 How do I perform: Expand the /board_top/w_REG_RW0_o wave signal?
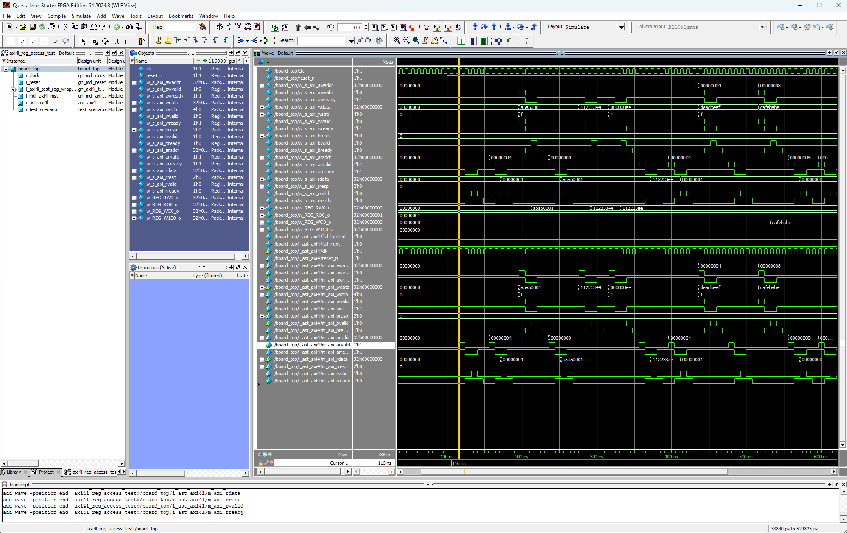click(262, 208)
